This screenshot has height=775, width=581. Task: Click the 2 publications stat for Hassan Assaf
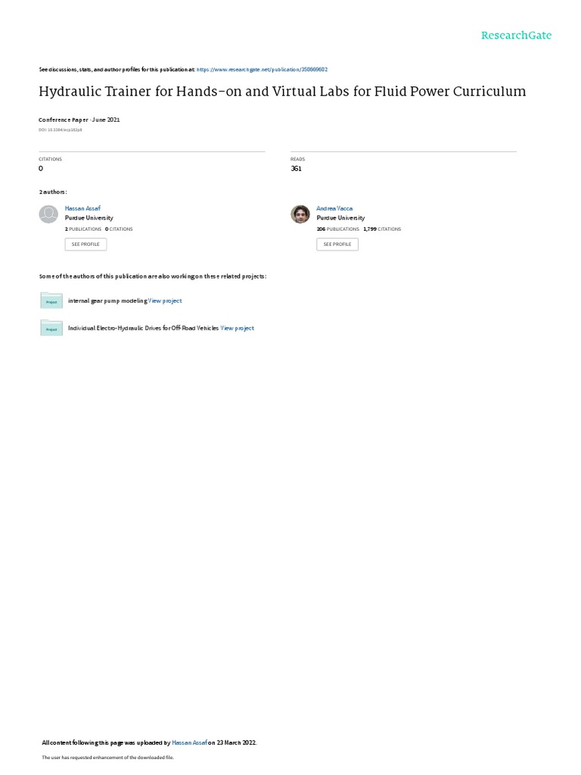[83, 229]
